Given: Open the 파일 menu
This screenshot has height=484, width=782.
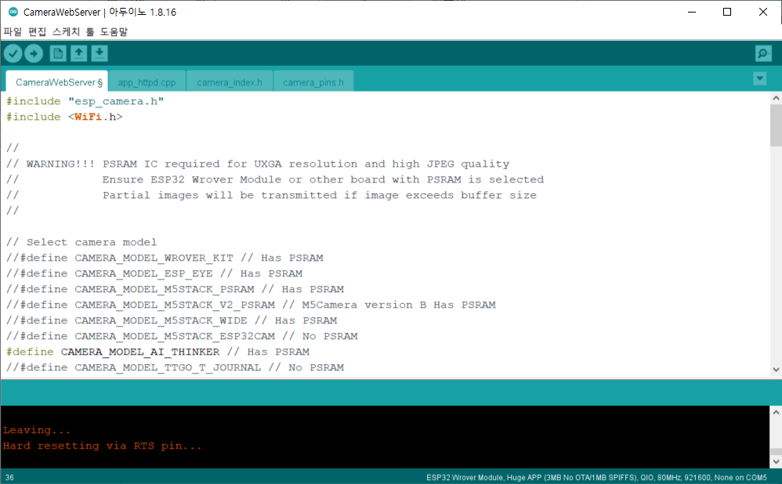Looking at the screenshot, I should click(13, 31).
